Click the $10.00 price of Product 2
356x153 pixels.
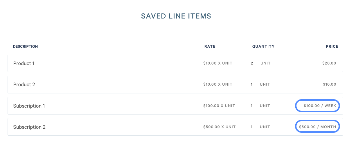(x=330, y=84)
